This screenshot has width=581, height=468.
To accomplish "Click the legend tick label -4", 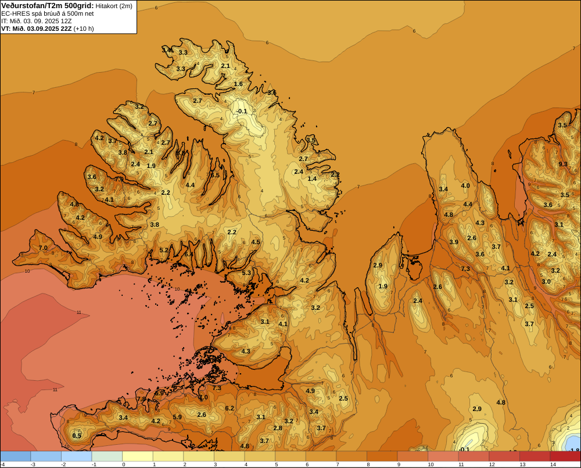I will pyautogui.click(x=2, y=465).
